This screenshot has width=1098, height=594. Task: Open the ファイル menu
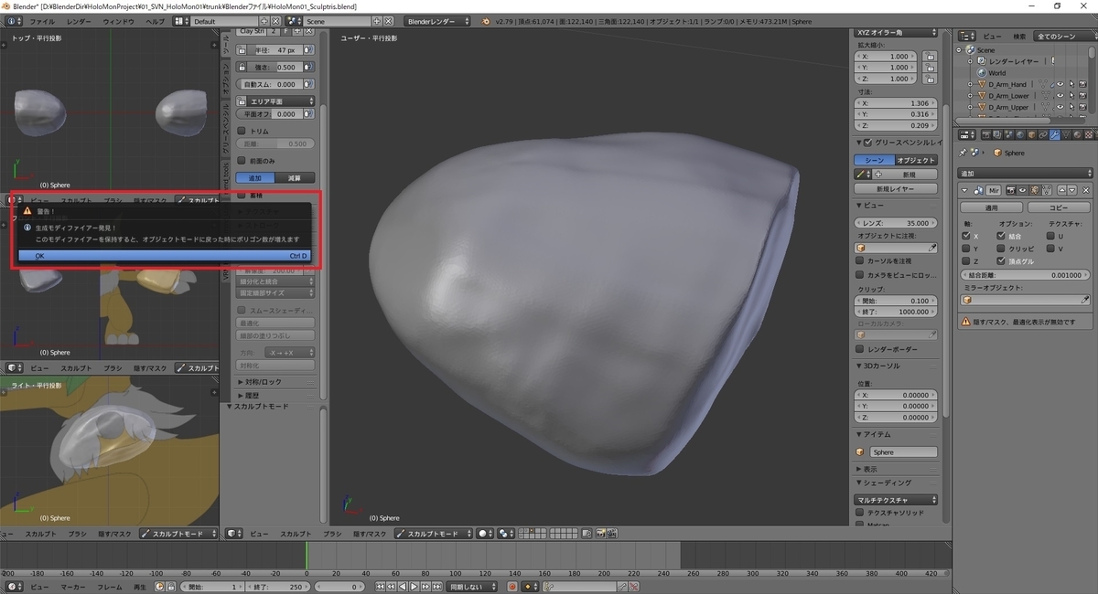(42, 20)
